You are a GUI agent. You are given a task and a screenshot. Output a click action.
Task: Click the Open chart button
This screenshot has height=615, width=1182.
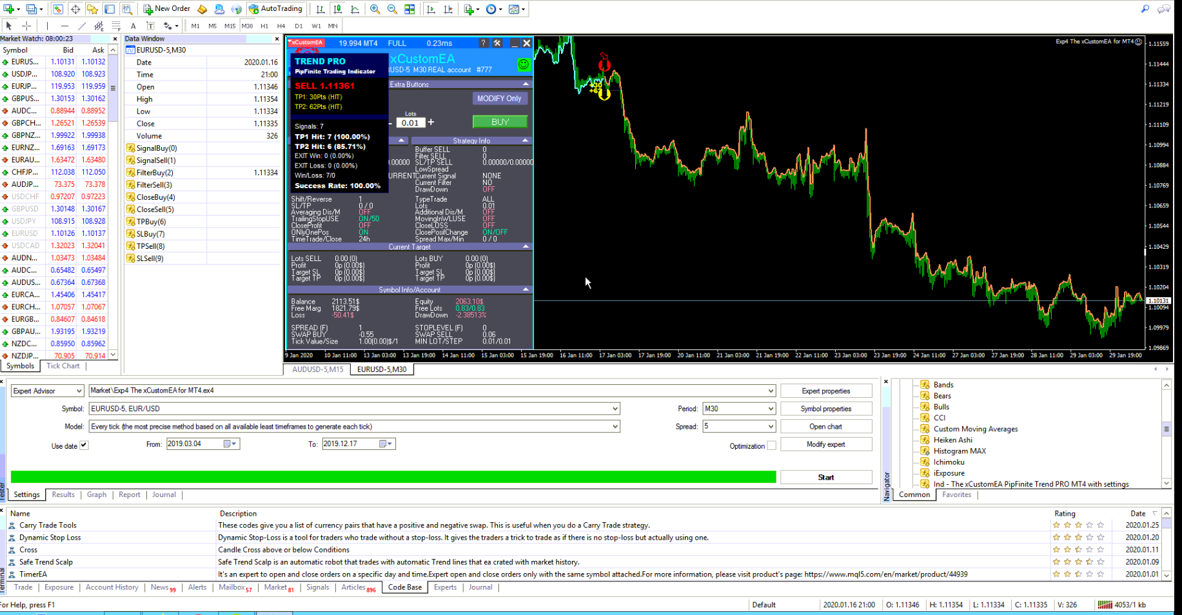(826, 427)
